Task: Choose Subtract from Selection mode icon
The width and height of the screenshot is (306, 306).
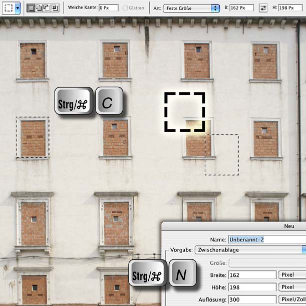Action: pyautogui.click(x=47, y=8)
